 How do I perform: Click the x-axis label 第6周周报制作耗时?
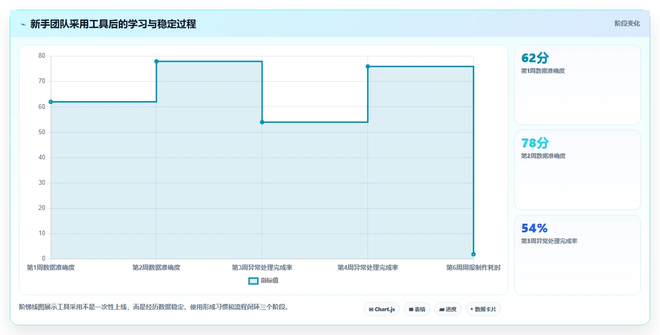point(473,267)
